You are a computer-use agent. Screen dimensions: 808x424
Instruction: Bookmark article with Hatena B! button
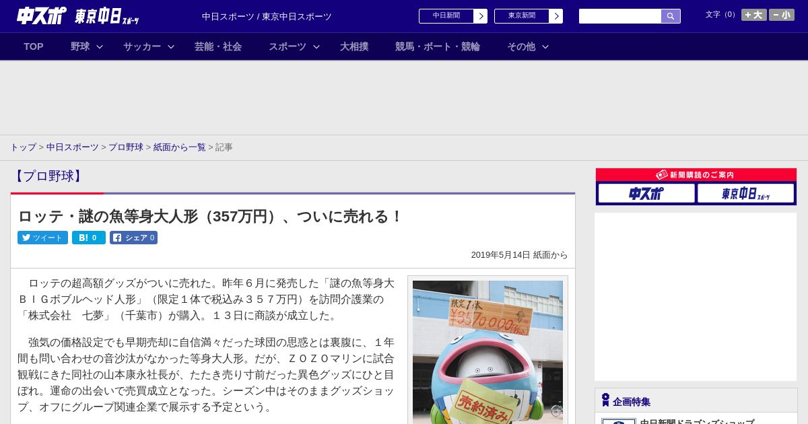tap(89, 238)
